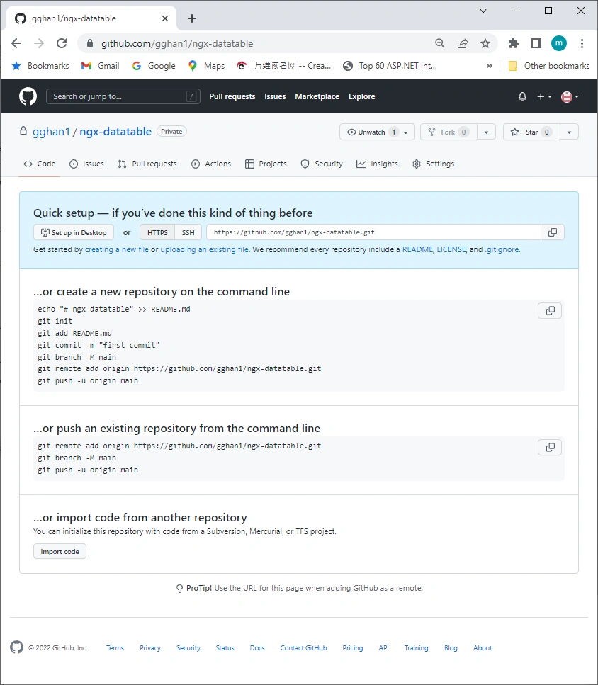The height and width of the screenshot is (685, 598).
Task: Focus the Search or jump to field
Action: 123,96
